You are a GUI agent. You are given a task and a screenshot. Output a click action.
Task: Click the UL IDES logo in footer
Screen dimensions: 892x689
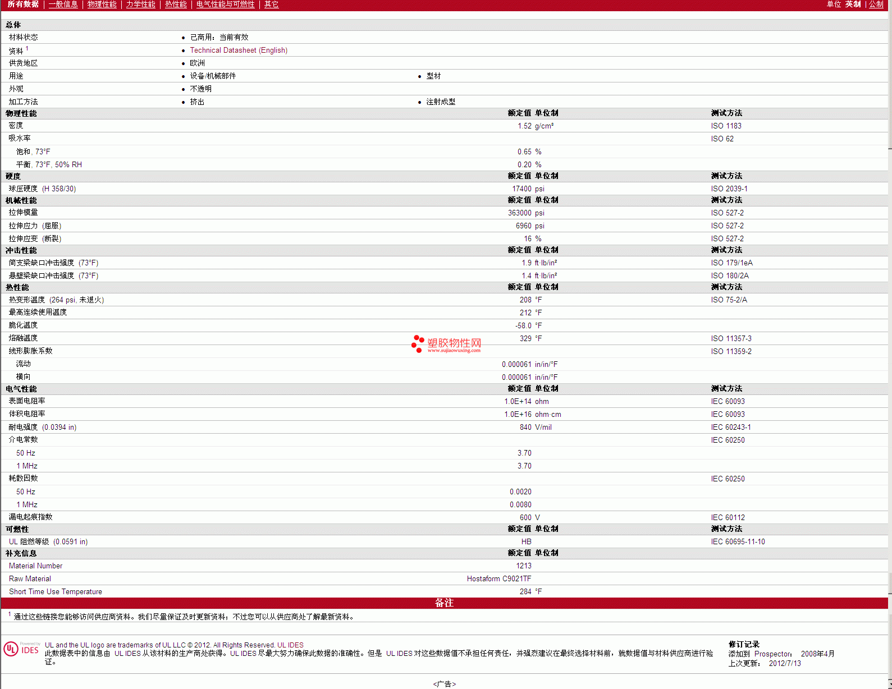coord(22,649)
